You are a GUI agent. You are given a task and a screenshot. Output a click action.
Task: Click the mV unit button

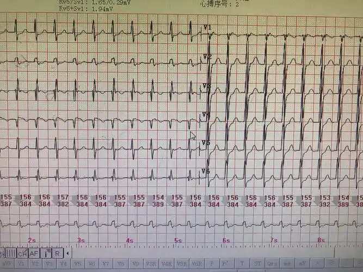coord(302,264)
